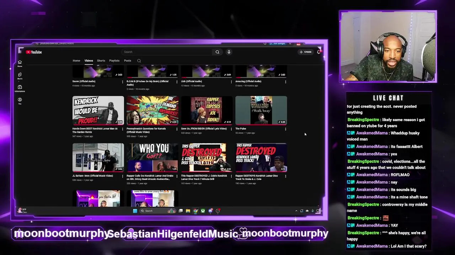Click the Ask Google button in browser toolbar
The image size is (455, 255).
point(278,44)
